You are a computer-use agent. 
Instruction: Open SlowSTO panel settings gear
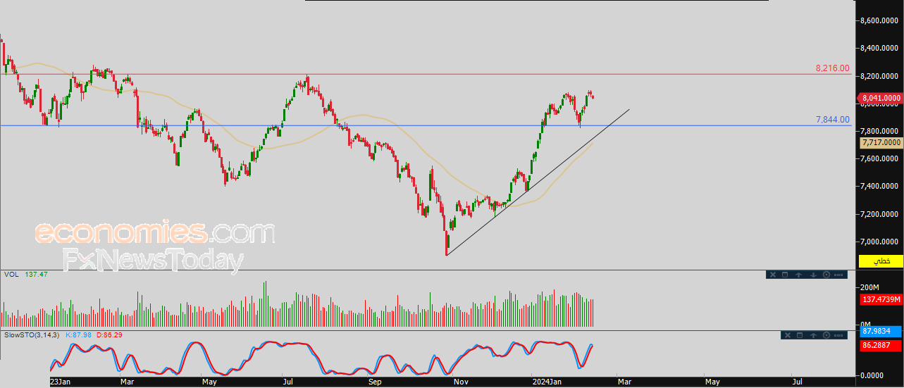pyautogui.click(x=826, y=335)
